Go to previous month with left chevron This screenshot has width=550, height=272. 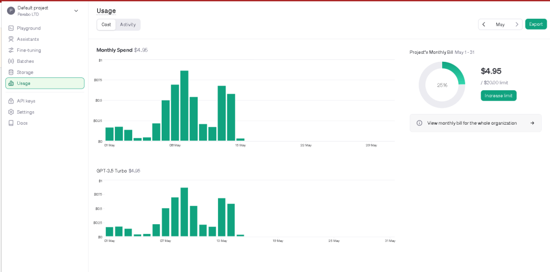(x=484, y=24)
